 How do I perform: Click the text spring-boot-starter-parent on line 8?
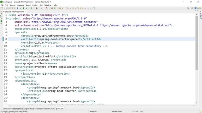[60, 39]
